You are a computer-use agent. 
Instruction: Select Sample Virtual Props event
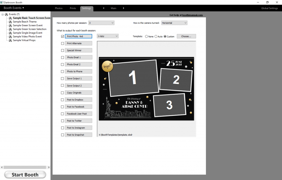[x=24, y=40]
